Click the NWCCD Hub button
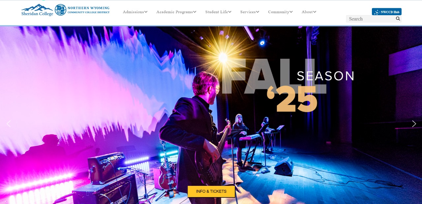This screenshot has height=204, width=422. tap(387, 12)
